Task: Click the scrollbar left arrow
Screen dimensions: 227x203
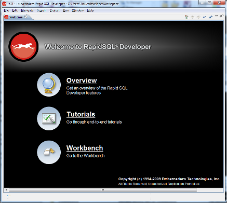Action: pos(6,190)
